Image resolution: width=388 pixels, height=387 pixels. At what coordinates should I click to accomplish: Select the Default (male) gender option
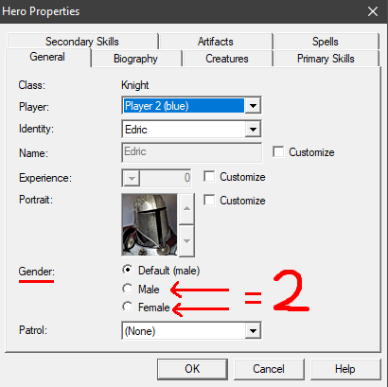click(x=128, y=271)
